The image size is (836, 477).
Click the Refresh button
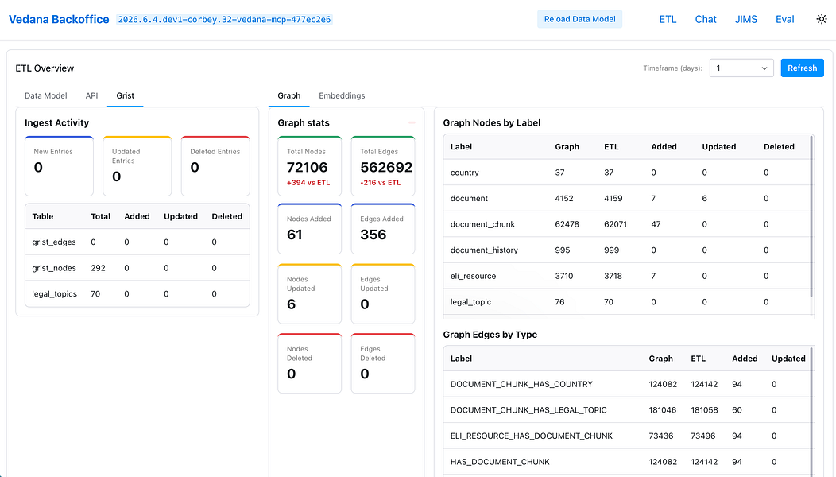[802, 68]
